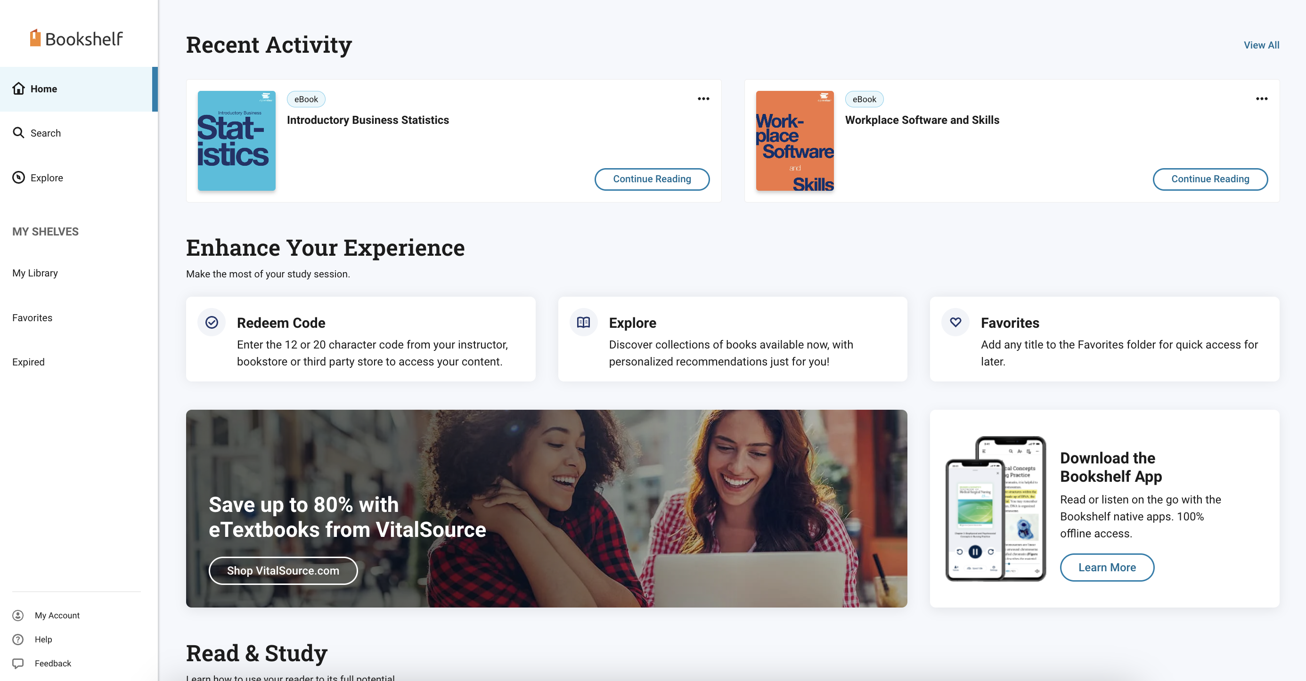Viewport: 1306px width, 681px height.
Task: Select the My Library menu item
Action: point(34,273)
